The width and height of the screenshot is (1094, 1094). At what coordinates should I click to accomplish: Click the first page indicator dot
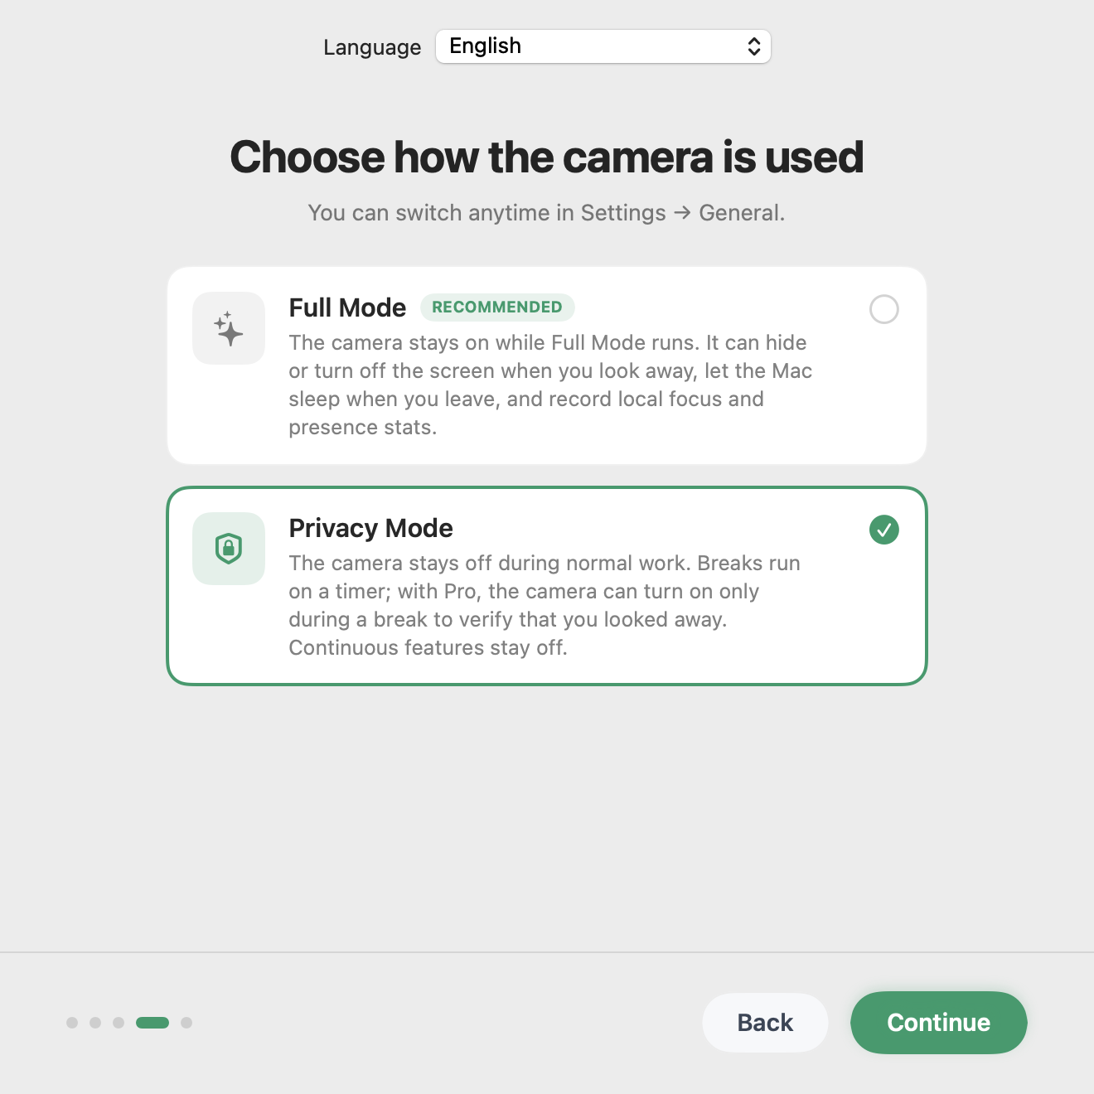coord(72,1023)
